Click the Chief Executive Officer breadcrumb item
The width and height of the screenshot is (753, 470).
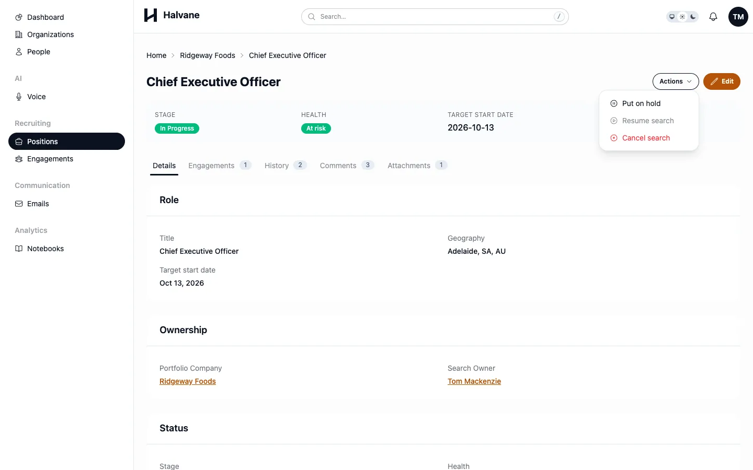[x=288, y=55]
